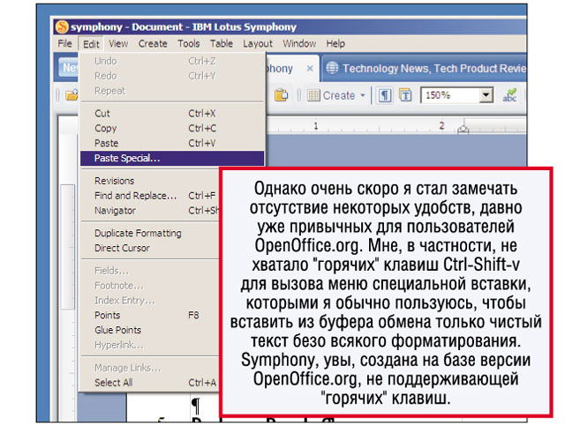The width and height of the screenshot is (565, 426).
Task: Choose Select All entry
Action: pos(150,383)
